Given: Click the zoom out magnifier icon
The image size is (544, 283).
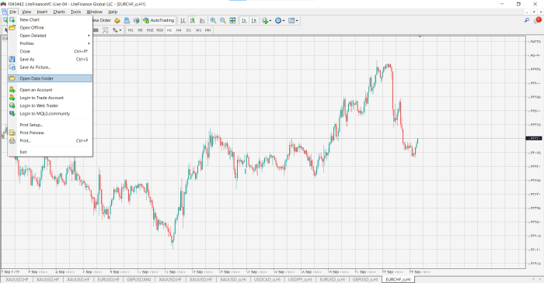Looking at the screenshot, I should (x=223, y=20).
